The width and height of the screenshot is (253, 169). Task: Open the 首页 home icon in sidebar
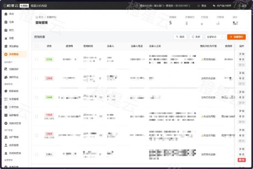[x=6, y=14]
